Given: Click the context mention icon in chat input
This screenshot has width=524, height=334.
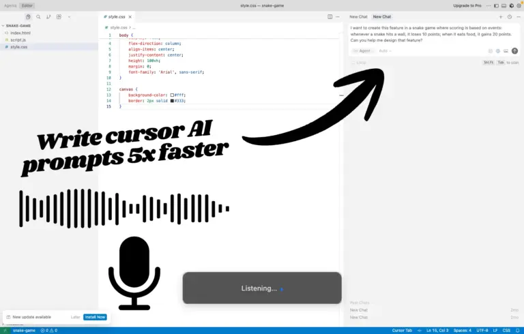Looking at the screenshot, I should point(491,51).
